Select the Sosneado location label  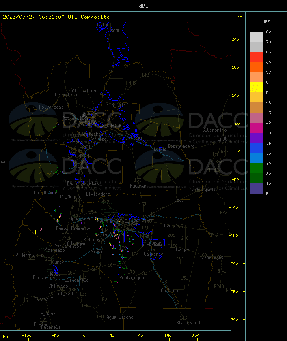55,250
